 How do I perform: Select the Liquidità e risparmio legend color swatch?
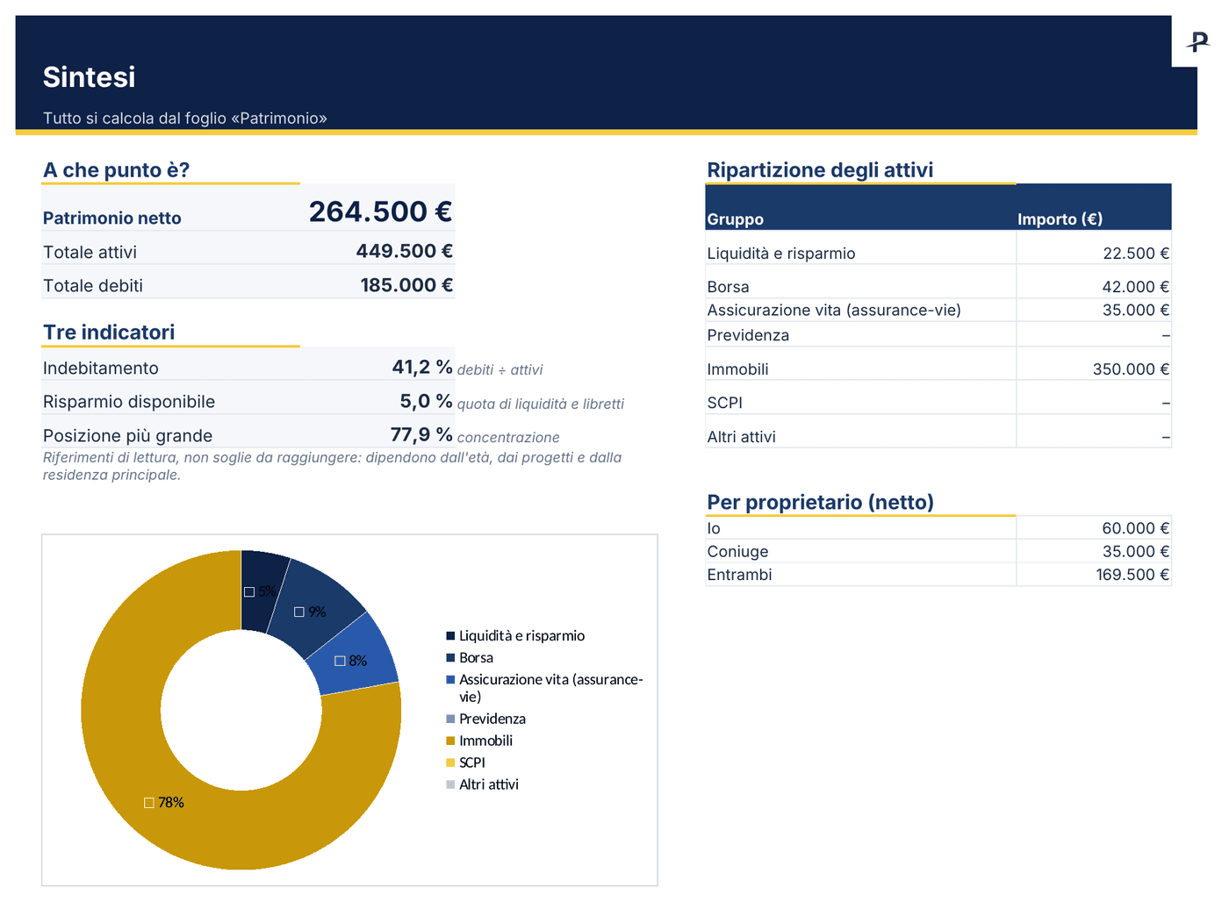(450, 636)
